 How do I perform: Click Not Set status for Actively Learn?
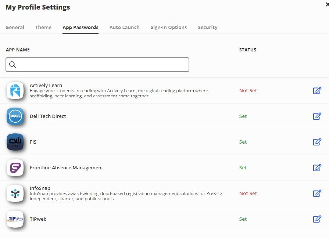248,91
